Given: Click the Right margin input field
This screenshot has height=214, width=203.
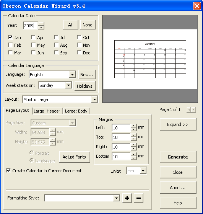Looking at the screenshot, I should coord(121,147).
